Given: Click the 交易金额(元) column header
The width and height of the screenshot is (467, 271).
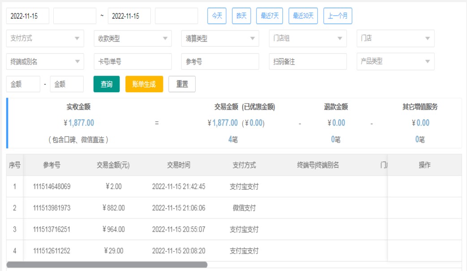Looking at the screenshot, I should tap(113, 165).
